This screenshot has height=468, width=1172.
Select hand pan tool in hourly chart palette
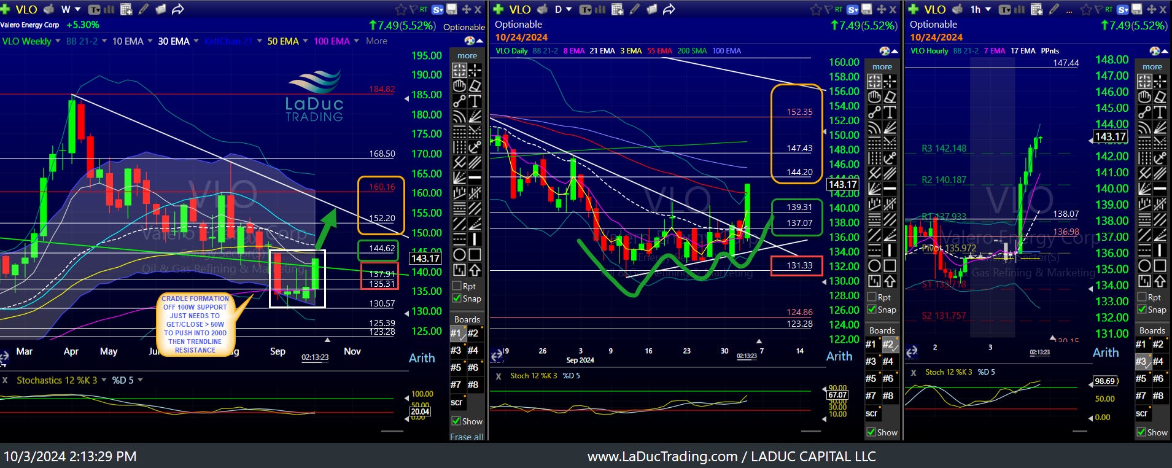pos(1144,97)
